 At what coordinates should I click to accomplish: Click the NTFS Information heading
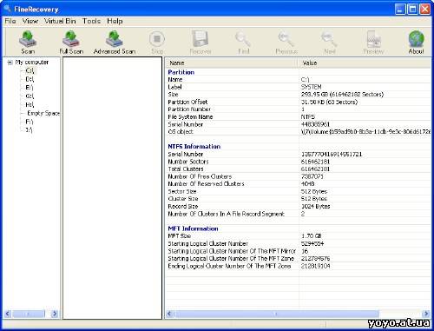(194, 147)
